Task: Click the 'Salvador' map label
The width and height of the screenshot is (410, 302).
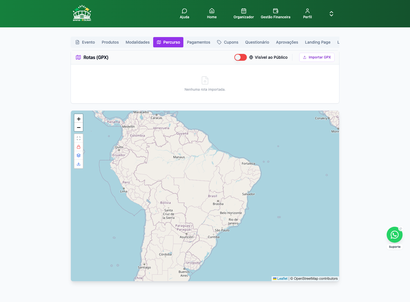Action: [x=249, y=194]
